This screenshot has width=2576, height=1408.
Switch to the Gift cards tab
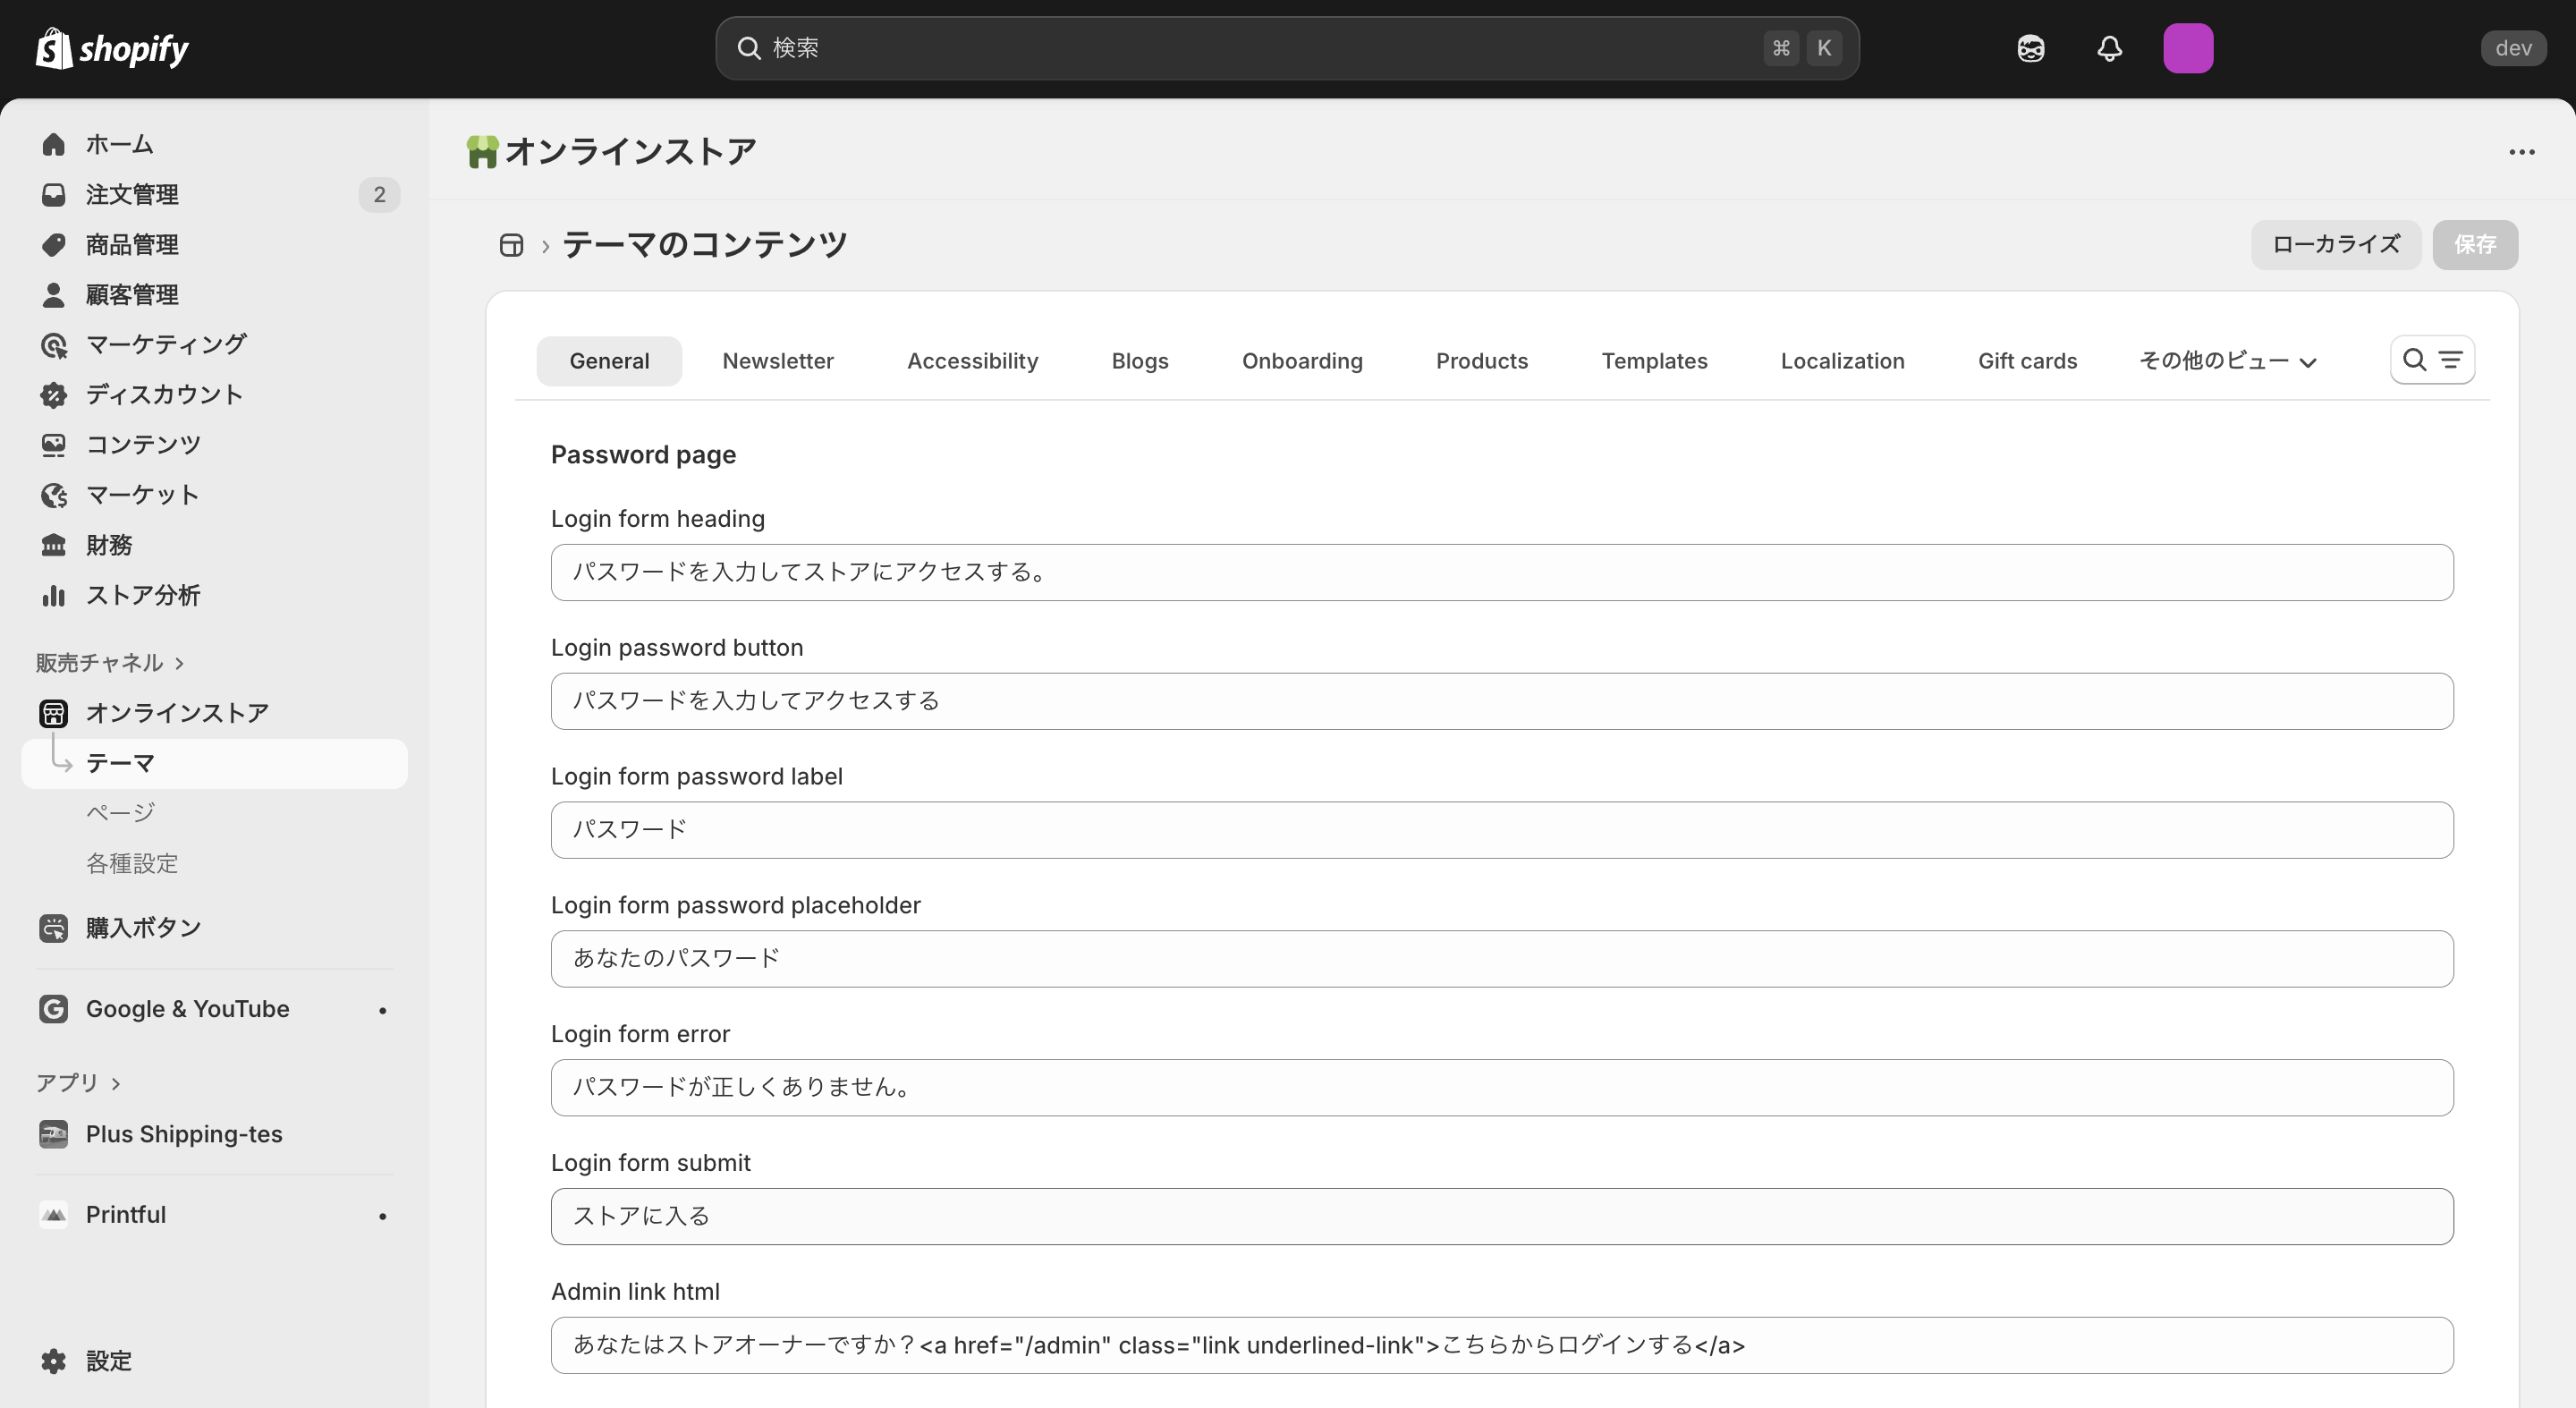[2026, 361]
